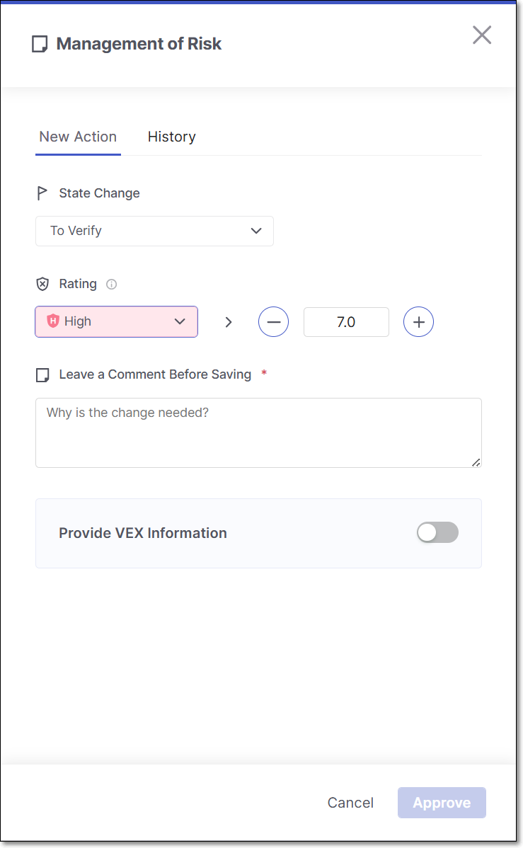Click the Rating info circle icon
This screenshot has width=523, height=848.
(111, 284)
